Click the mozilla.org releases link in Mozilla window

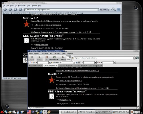coord(80,21)
